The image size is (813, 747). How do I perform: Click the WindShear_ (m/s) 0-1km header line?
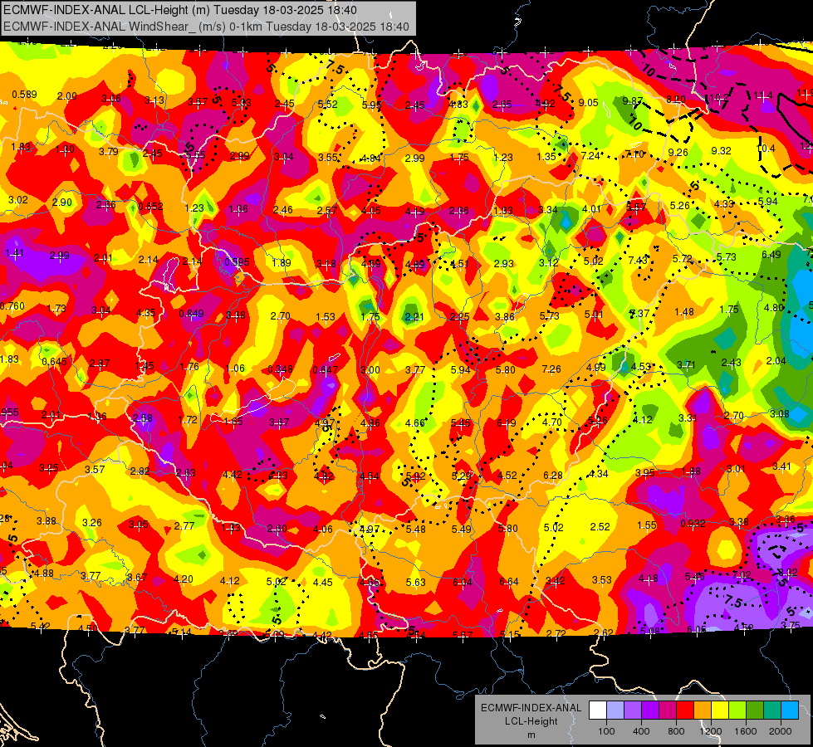[x=206, y=27]
